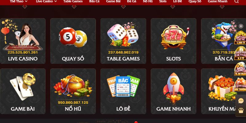Open the Mini Games floating banner
246x123 pixels.
(x=240, y=69)
